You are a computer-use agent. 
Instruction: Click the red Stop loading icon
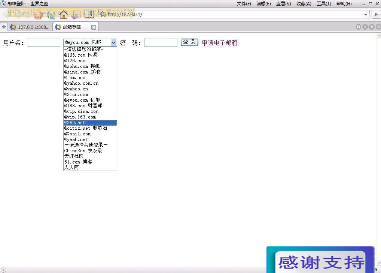pos(38,15)
